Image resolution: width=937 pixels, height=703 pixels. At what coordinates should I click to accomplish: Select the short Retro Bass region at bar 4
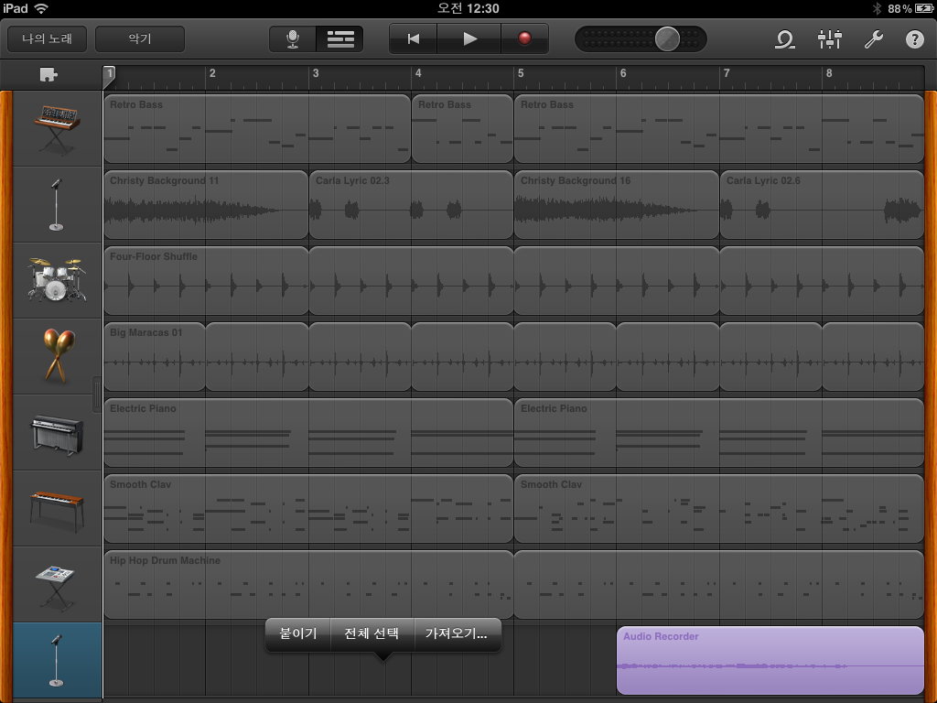[x=462, y=128]
